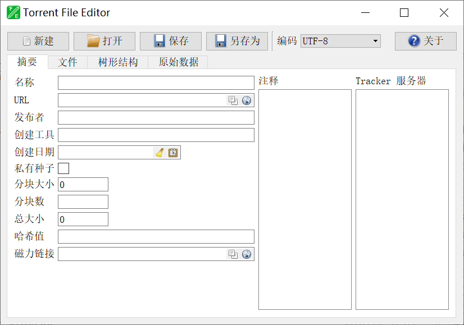The image size is (464, 325).
Task: Open magnet link with globe icon
Action: (247, 254)
